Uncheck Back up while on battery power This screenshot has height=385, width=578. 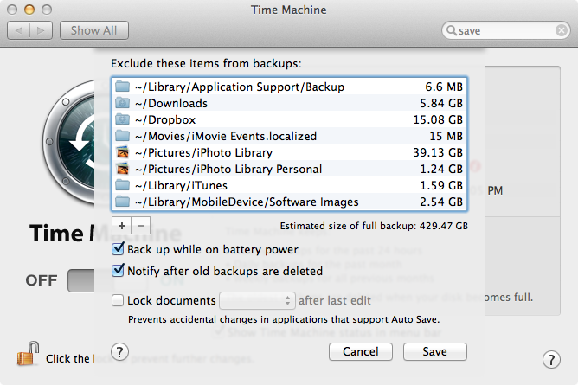pos(118,249)
